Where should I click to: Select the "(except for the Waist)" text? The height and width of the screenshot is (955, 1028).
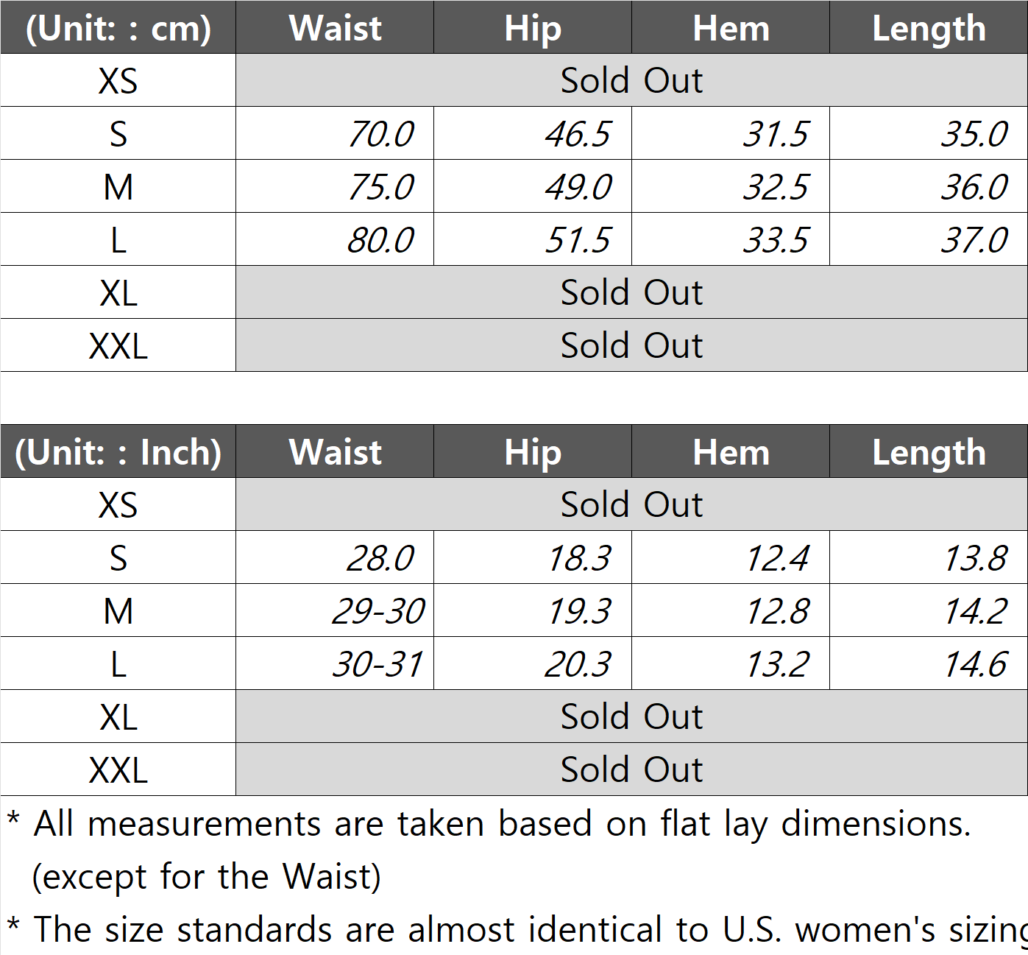point(207,876)
